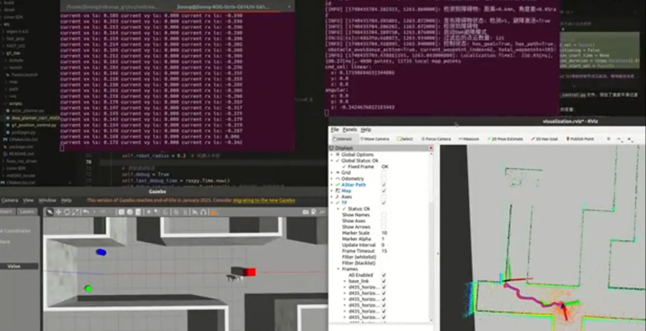Image resolution: width=646 pixels, height=331 pixels.
Task: Activate Gazebo rotate mode tool
Action: (67, 212)
